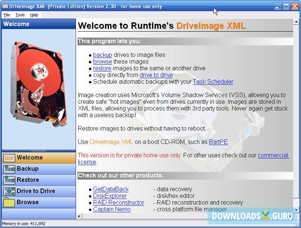Click the DriveImage XML title bar icon
The height and width of the screenshot is (228, 301).
pos(4,6)
